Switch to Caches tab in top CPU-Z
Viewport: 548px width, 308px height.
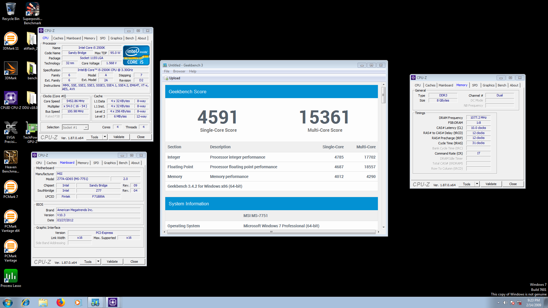click(x=58, y=38)
